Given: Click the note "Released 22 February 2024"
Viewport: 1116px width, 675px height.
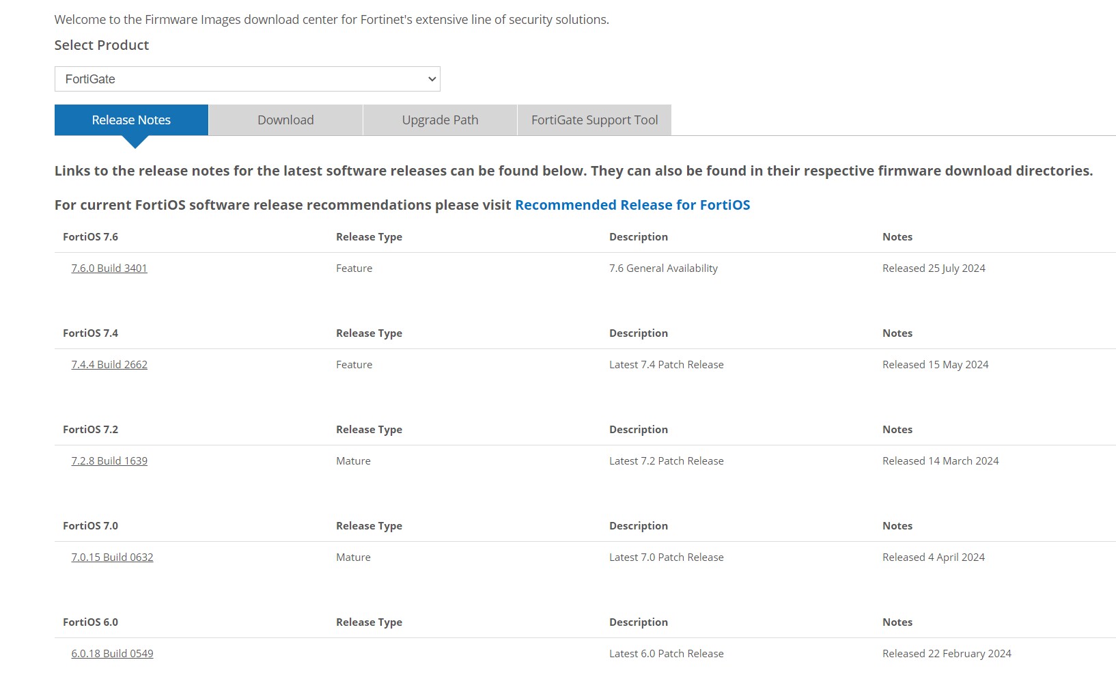Looking at the screenshot, I should click(x=947, y=654).
